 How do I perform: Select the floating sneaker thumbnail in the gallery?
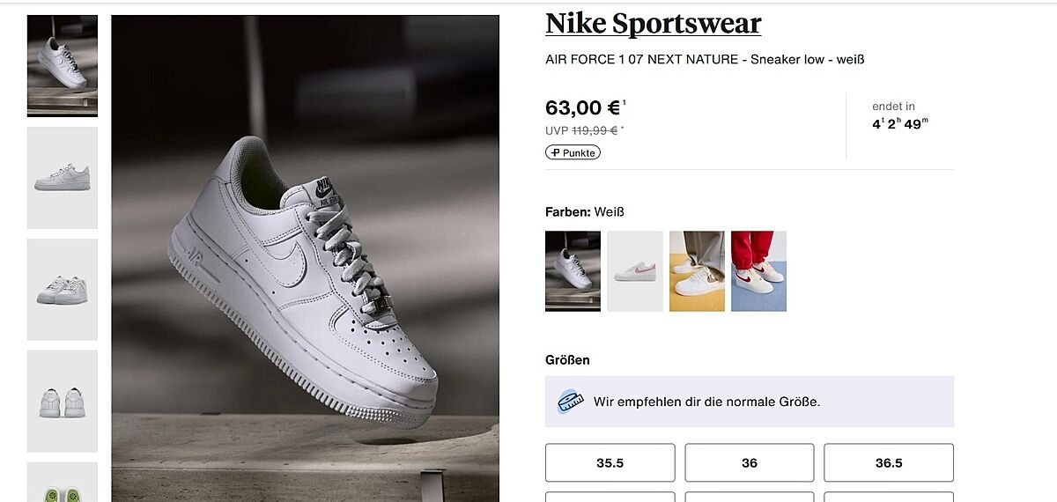tap(63, 65)
